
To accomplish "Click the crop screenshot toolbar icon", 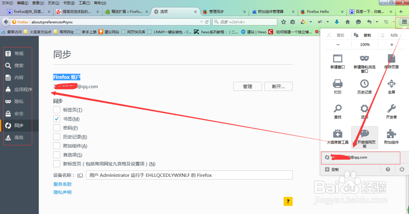I will click(386, 22).
